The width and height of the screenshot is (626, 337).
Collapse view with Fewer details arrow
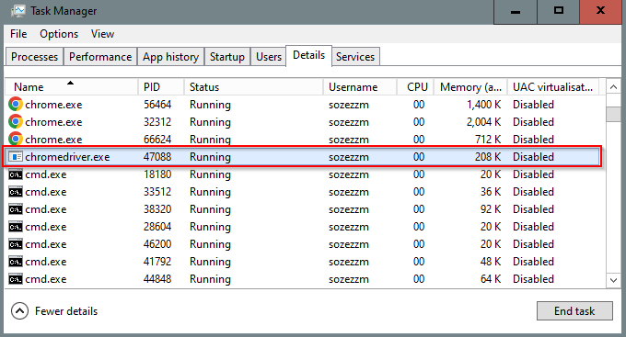19,311
